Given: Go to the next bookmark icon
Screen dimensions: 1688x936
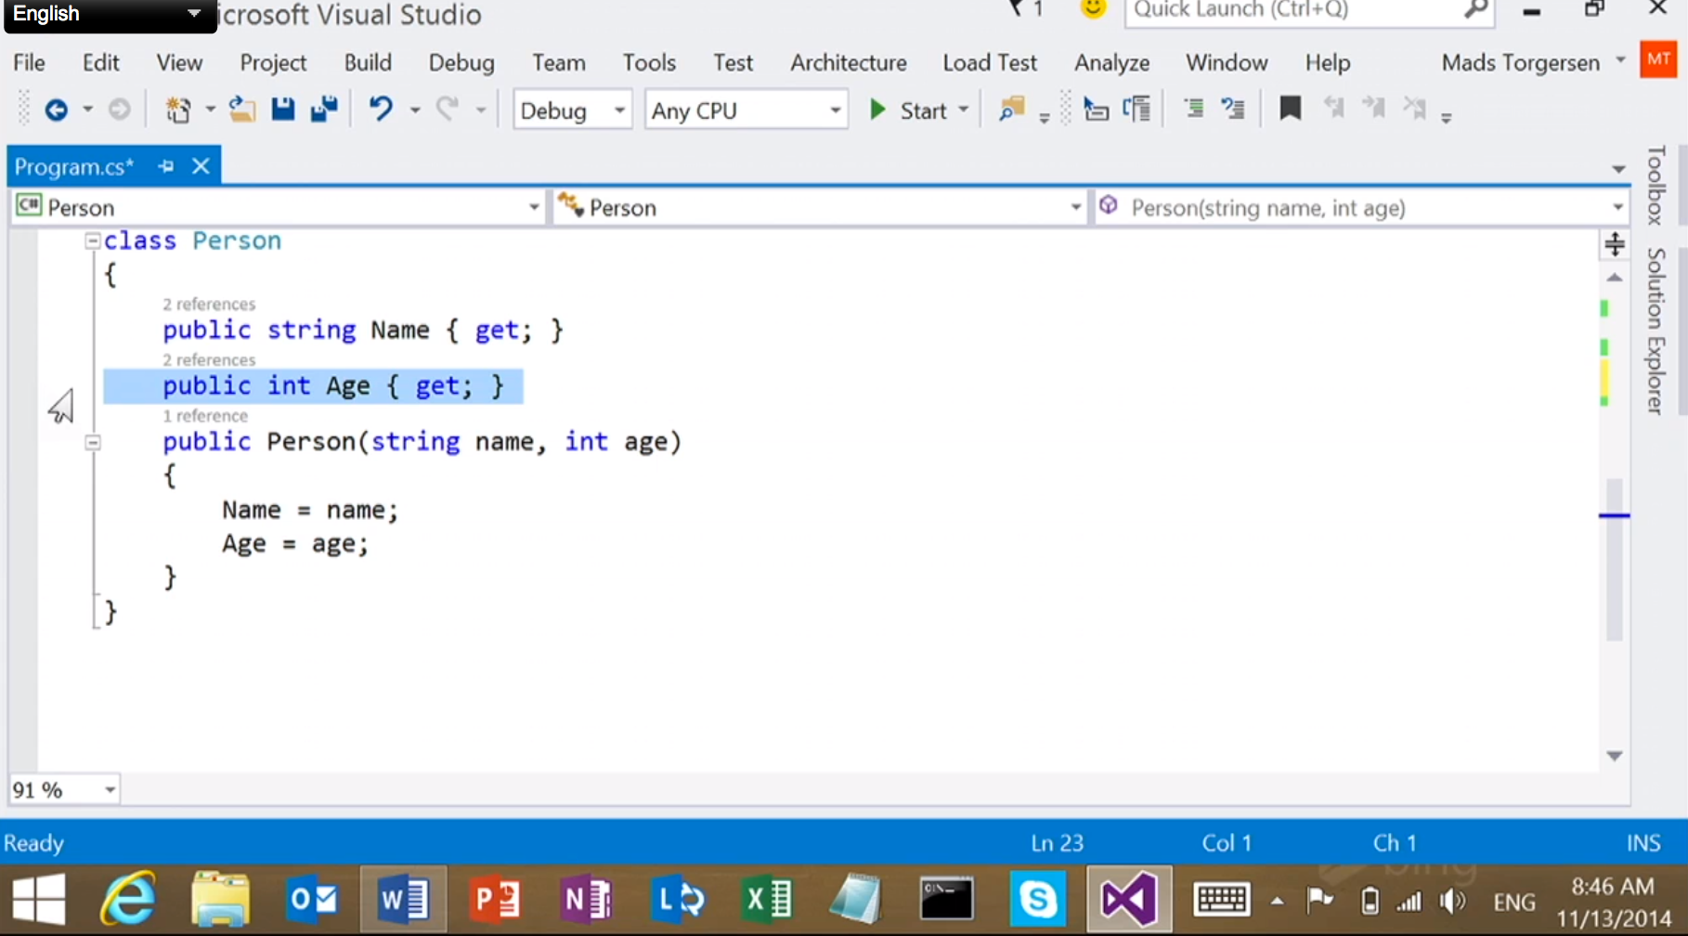Looking at the screenshot, I should pos(1374,110).
